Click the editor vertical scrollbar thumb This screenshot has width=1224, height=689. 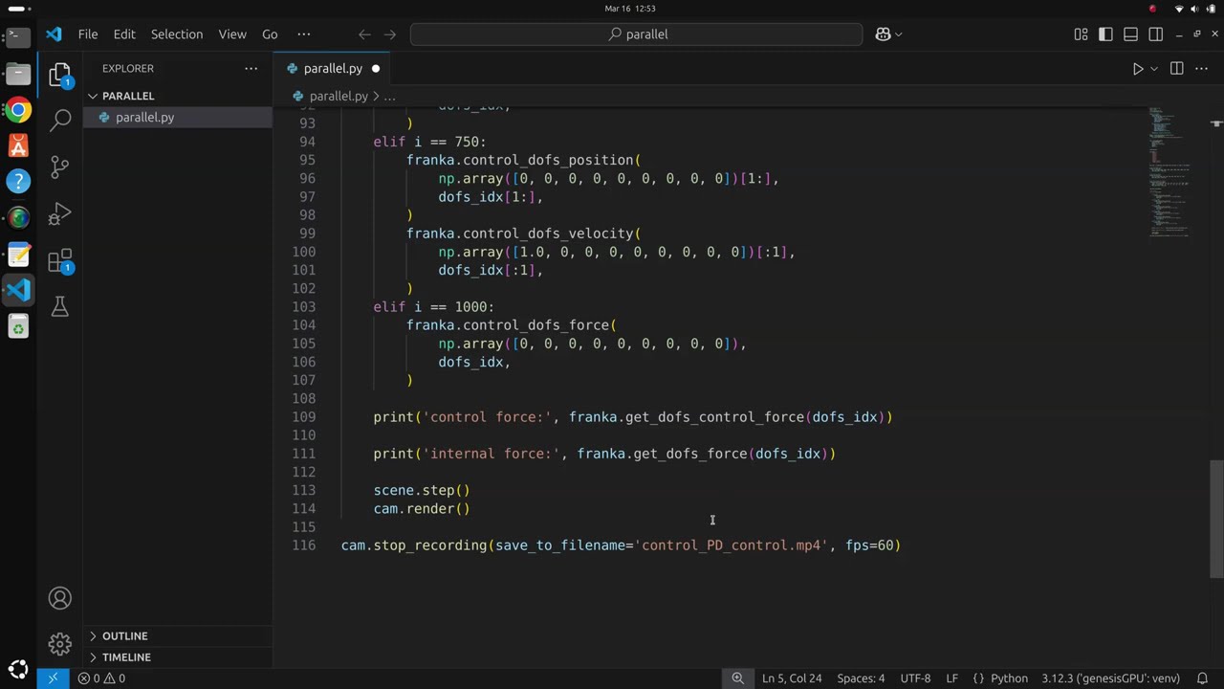tap(1216, 519)
